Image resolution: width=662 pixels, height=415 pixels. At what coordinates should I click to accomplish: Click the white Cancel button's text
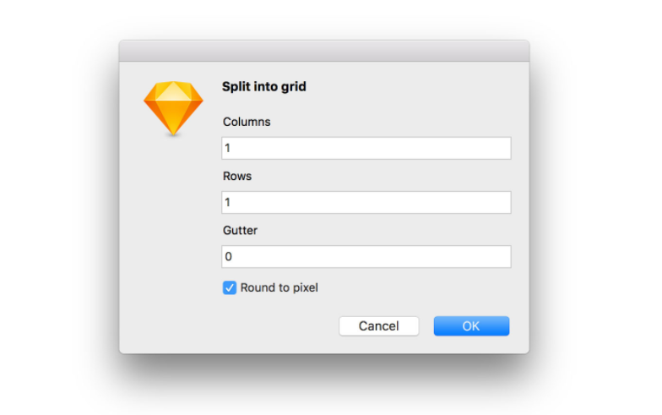(378, 326)
